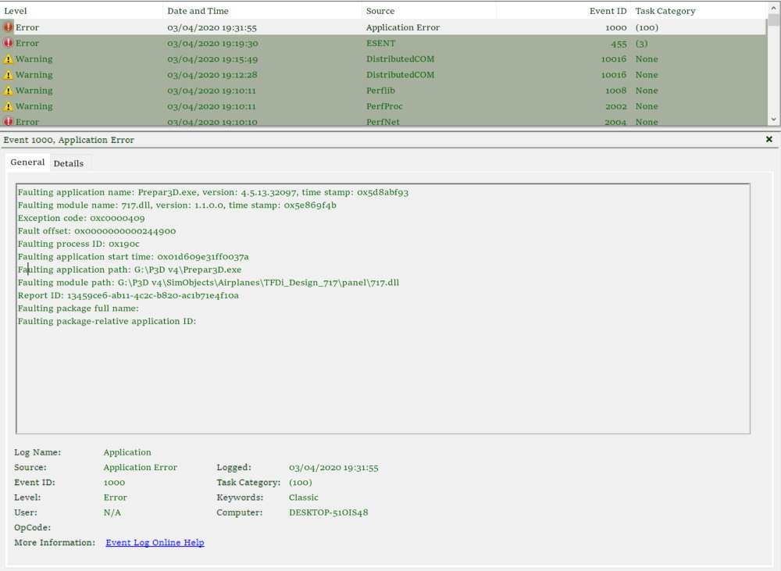Click the Faulting application start time line
Screen dimensions: 781x571
[133, 257]
